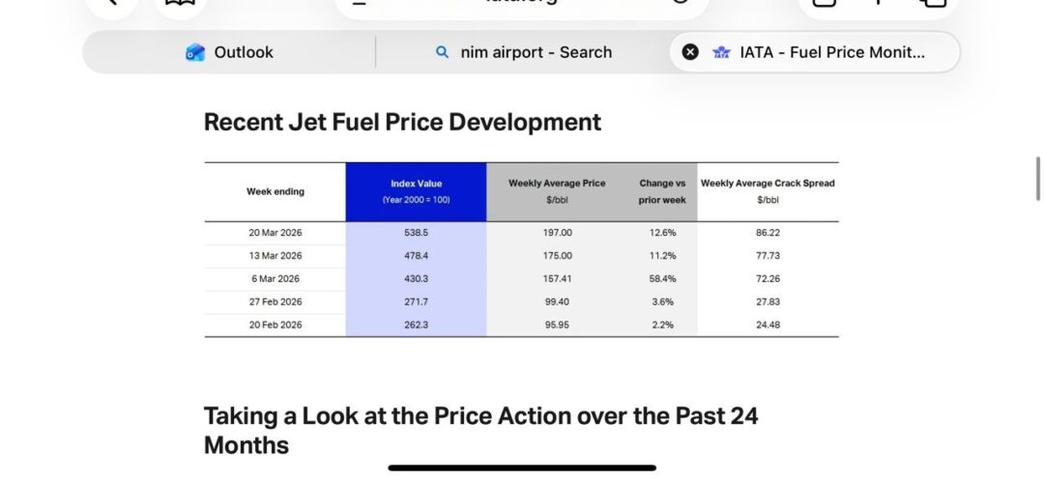1044x481 pixels.
Task: Select the 20 Mar 2026 week cell
Action: 275,233
